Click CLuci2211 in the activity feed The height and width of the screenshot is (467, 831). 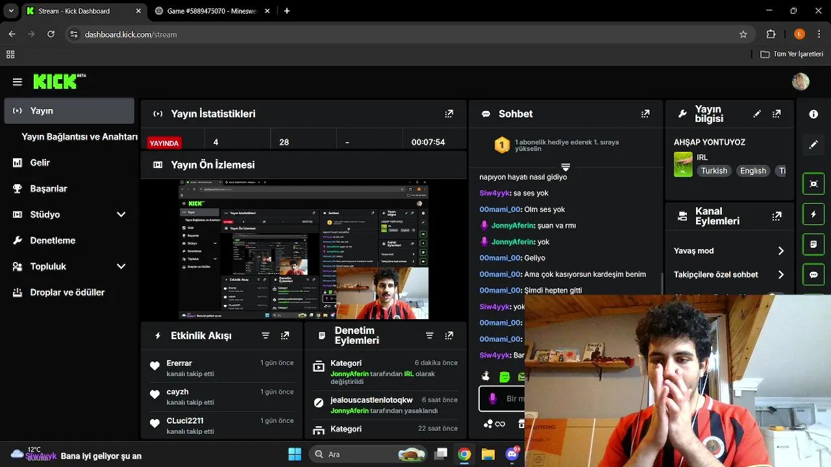185,420
